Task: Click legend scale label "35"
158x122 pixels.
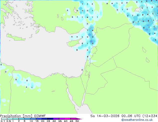Action: click(60, 121)
